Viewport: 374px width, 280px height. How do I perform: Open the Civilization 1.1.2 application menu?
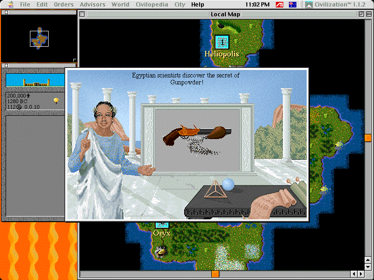[335, 4]
